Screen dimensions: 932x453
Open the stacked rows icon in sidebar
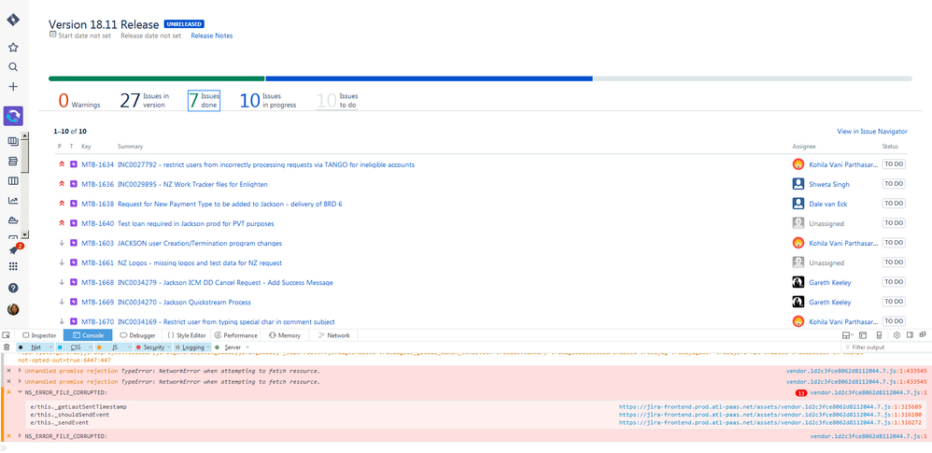coord(13,161)
